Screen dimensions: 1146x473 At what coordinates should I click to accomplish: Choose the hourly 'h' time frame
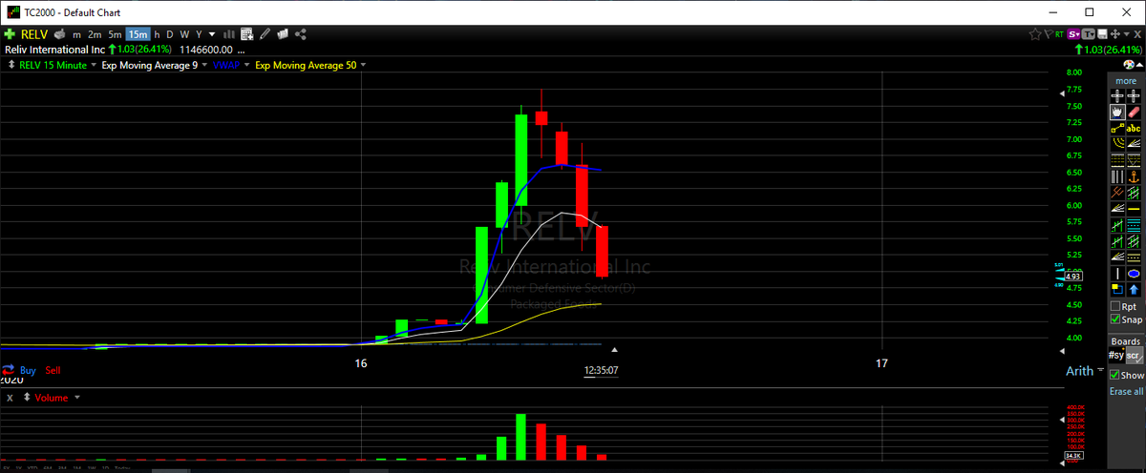(x=157, y=35)
